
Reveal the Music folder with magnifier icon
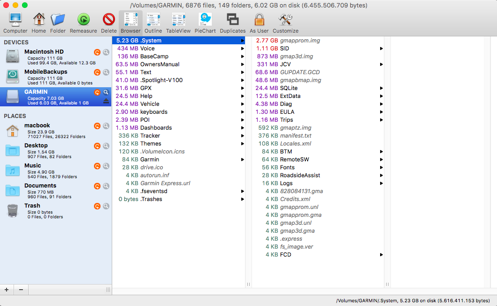pyautogui.click(x=106, y=166)
